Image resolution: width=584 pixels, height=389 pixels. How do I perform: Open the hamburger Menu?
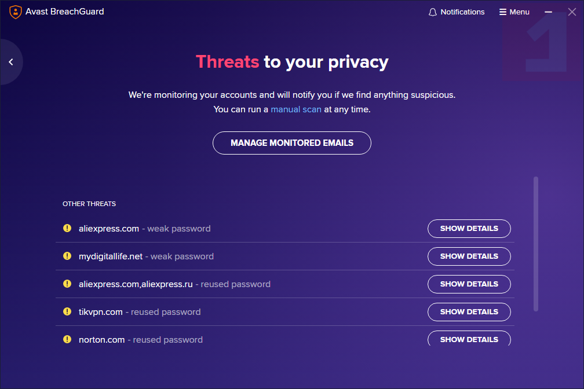tap(514, 12)
